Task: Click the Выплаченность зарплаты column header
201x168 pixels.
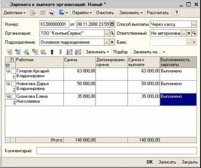Action: (178, 62)
